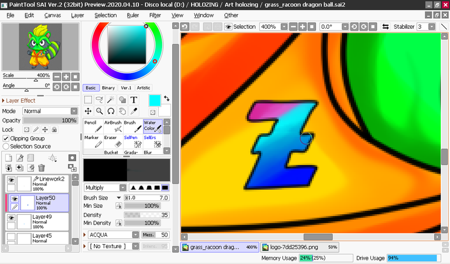Enable the Selection Source option

click(x=6, y=146)
